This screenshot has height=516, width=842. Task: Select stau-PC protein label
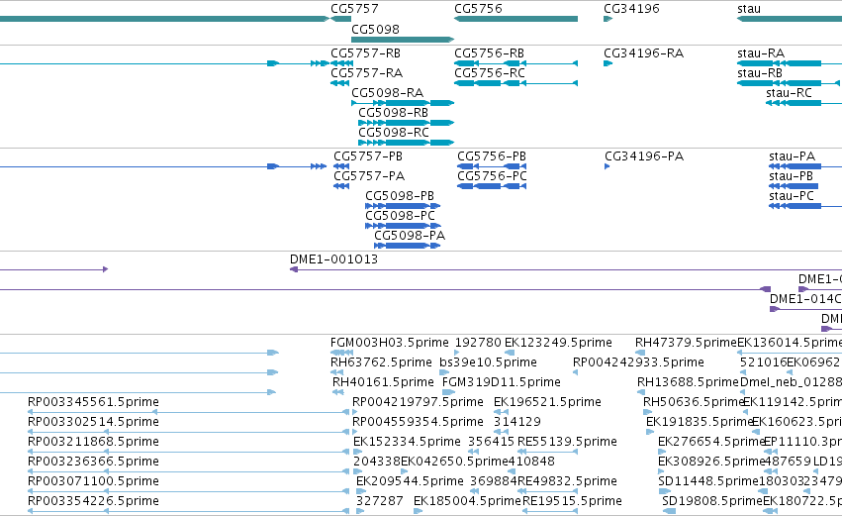coord(792,196)
